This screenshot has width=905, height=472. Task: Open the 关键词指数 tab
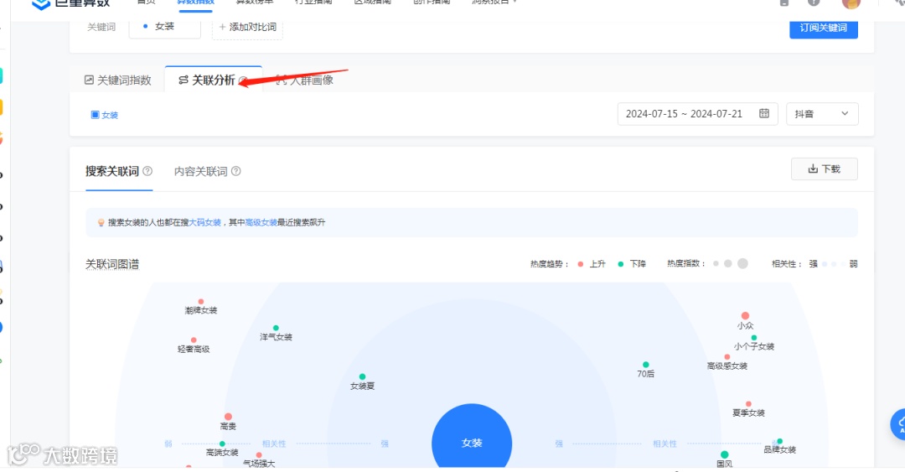point(118,80)
